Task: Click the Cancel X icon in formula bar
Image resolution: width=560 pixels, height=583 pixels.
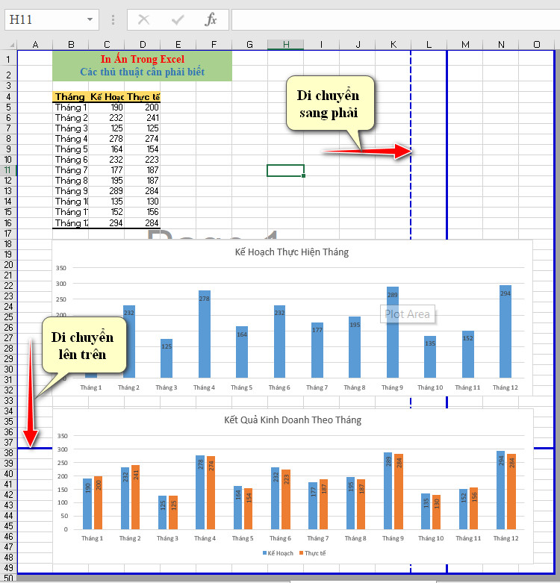Action: click(144, 19)
